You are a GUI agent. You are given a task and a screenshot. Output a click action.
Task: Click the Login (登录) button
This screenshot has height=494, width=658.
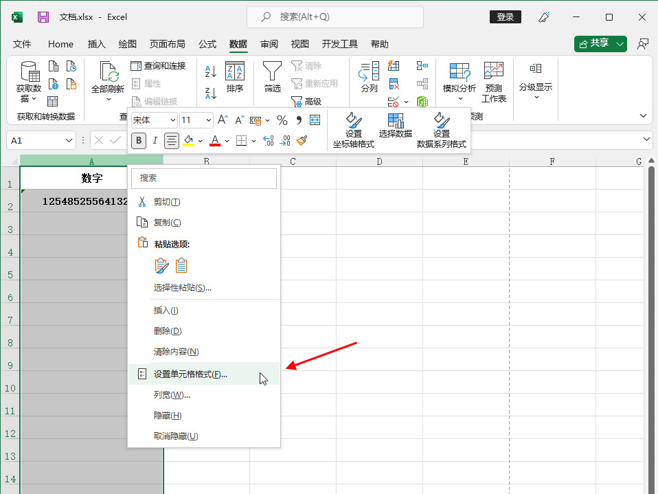pos(506,16)
